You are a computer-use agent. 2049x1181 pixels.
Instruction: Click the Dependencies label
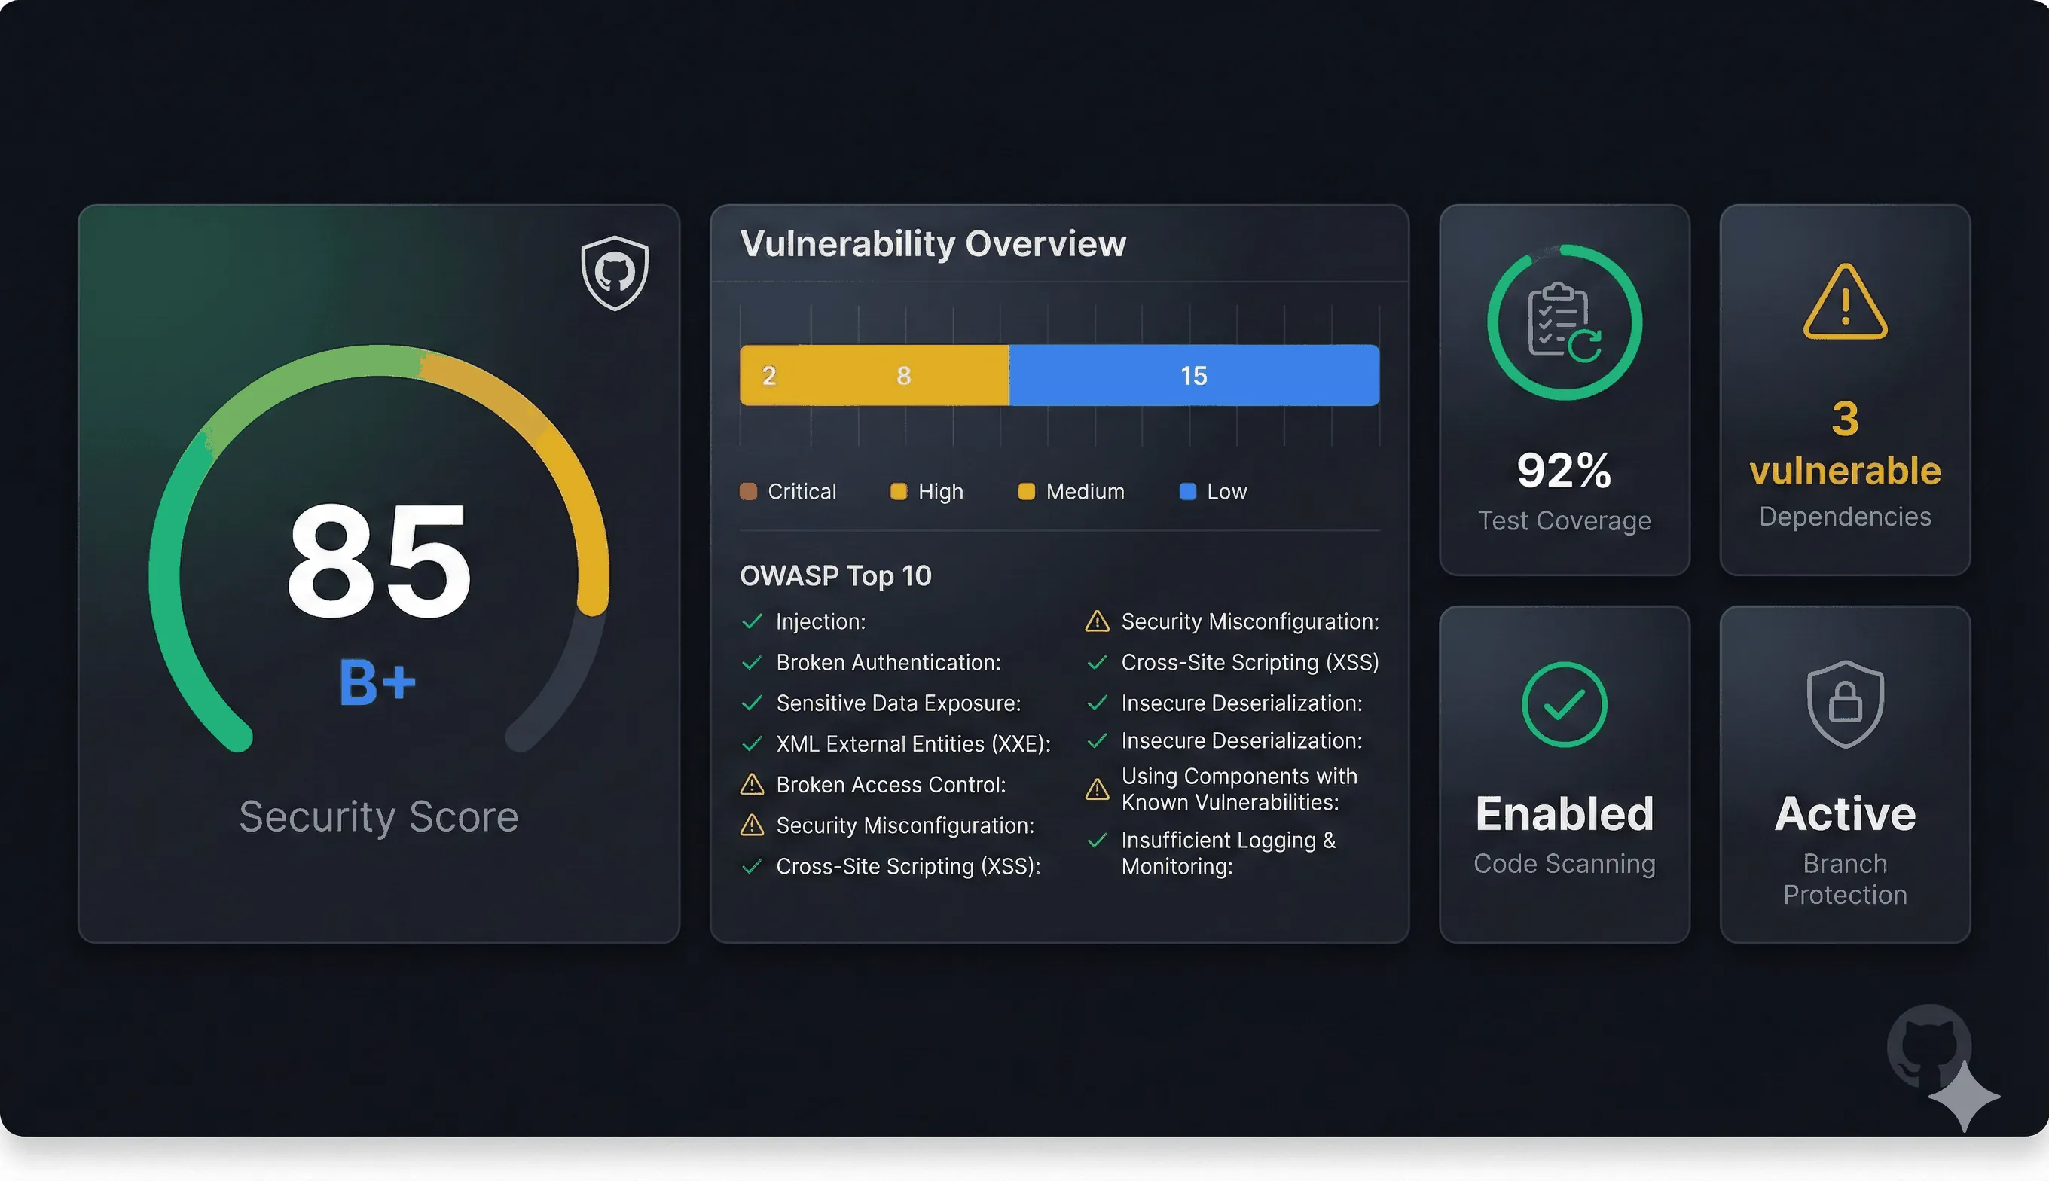[1846, 517]
